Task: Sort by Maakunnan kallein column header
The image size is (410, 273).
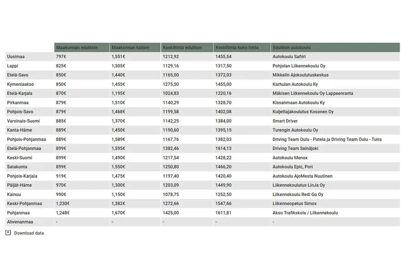Action: click(x=130, y=48)
